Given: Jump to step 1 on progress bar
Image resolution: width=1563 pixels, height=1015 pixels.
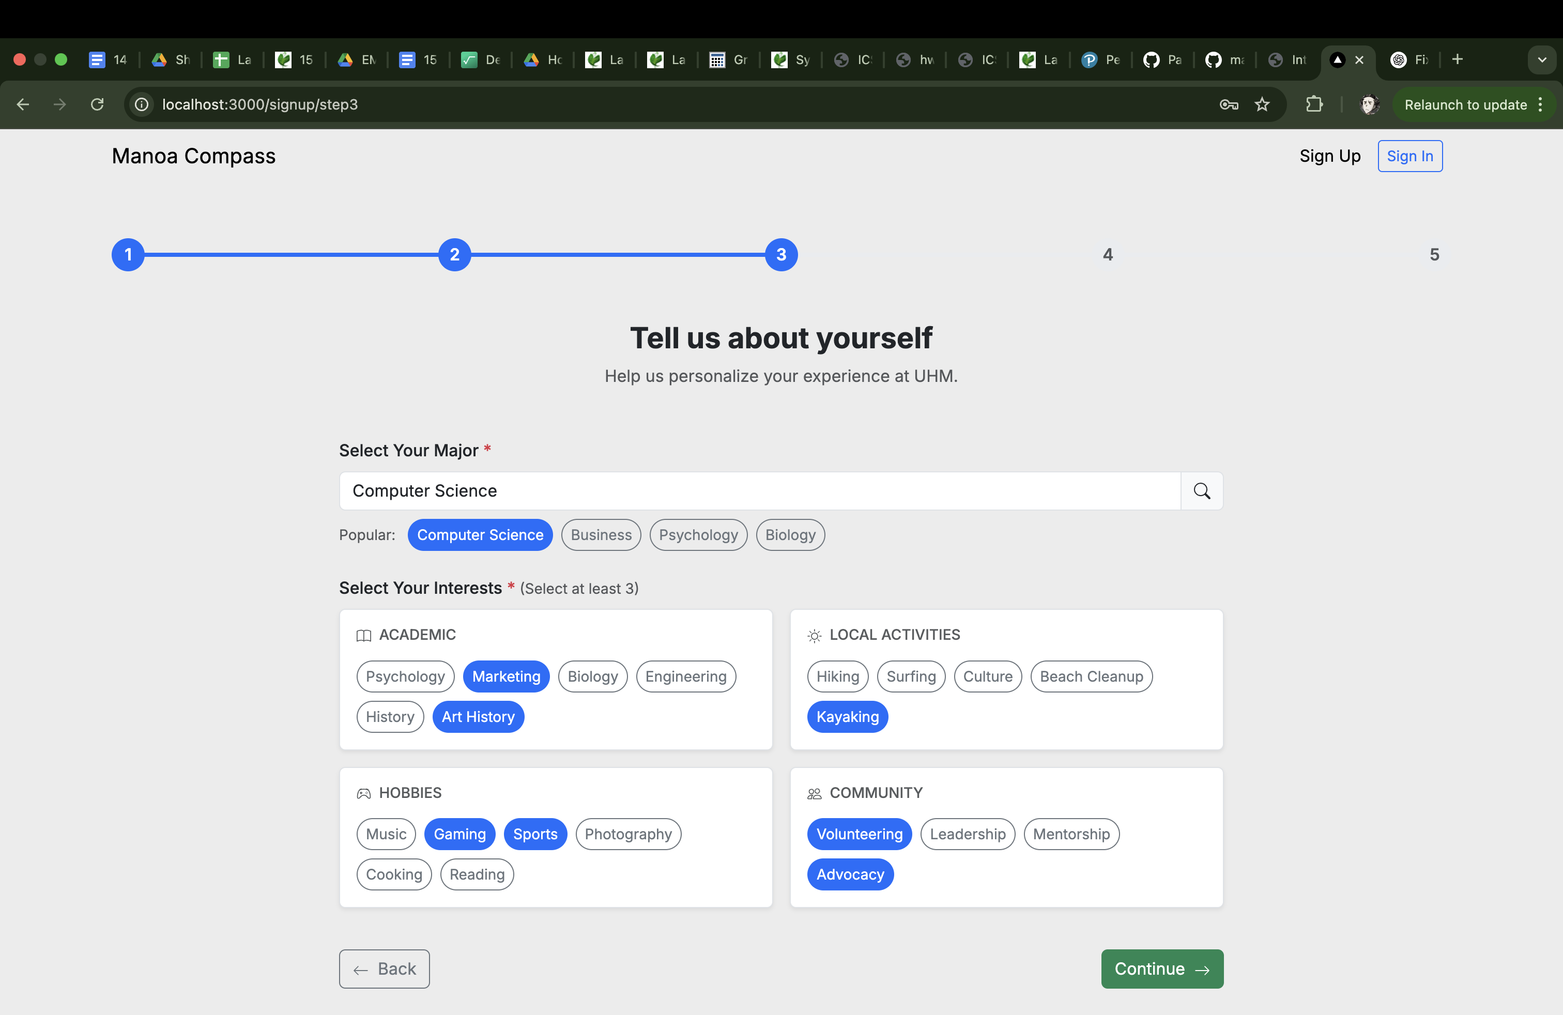Looking at the screenshot, I should 128,254.
